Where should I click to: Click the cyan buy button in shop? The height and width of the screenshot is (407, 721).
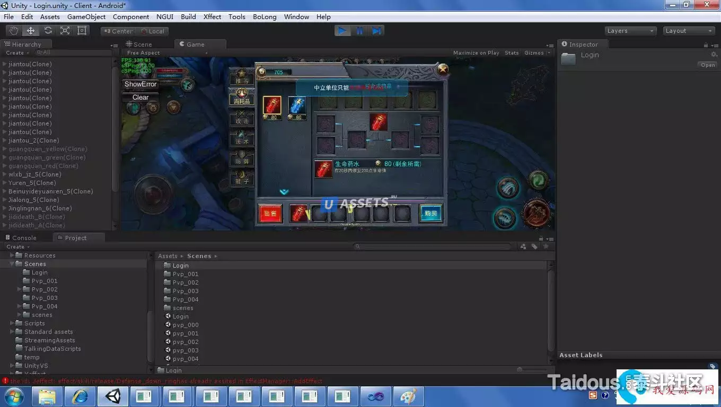(x=430, y=214)
